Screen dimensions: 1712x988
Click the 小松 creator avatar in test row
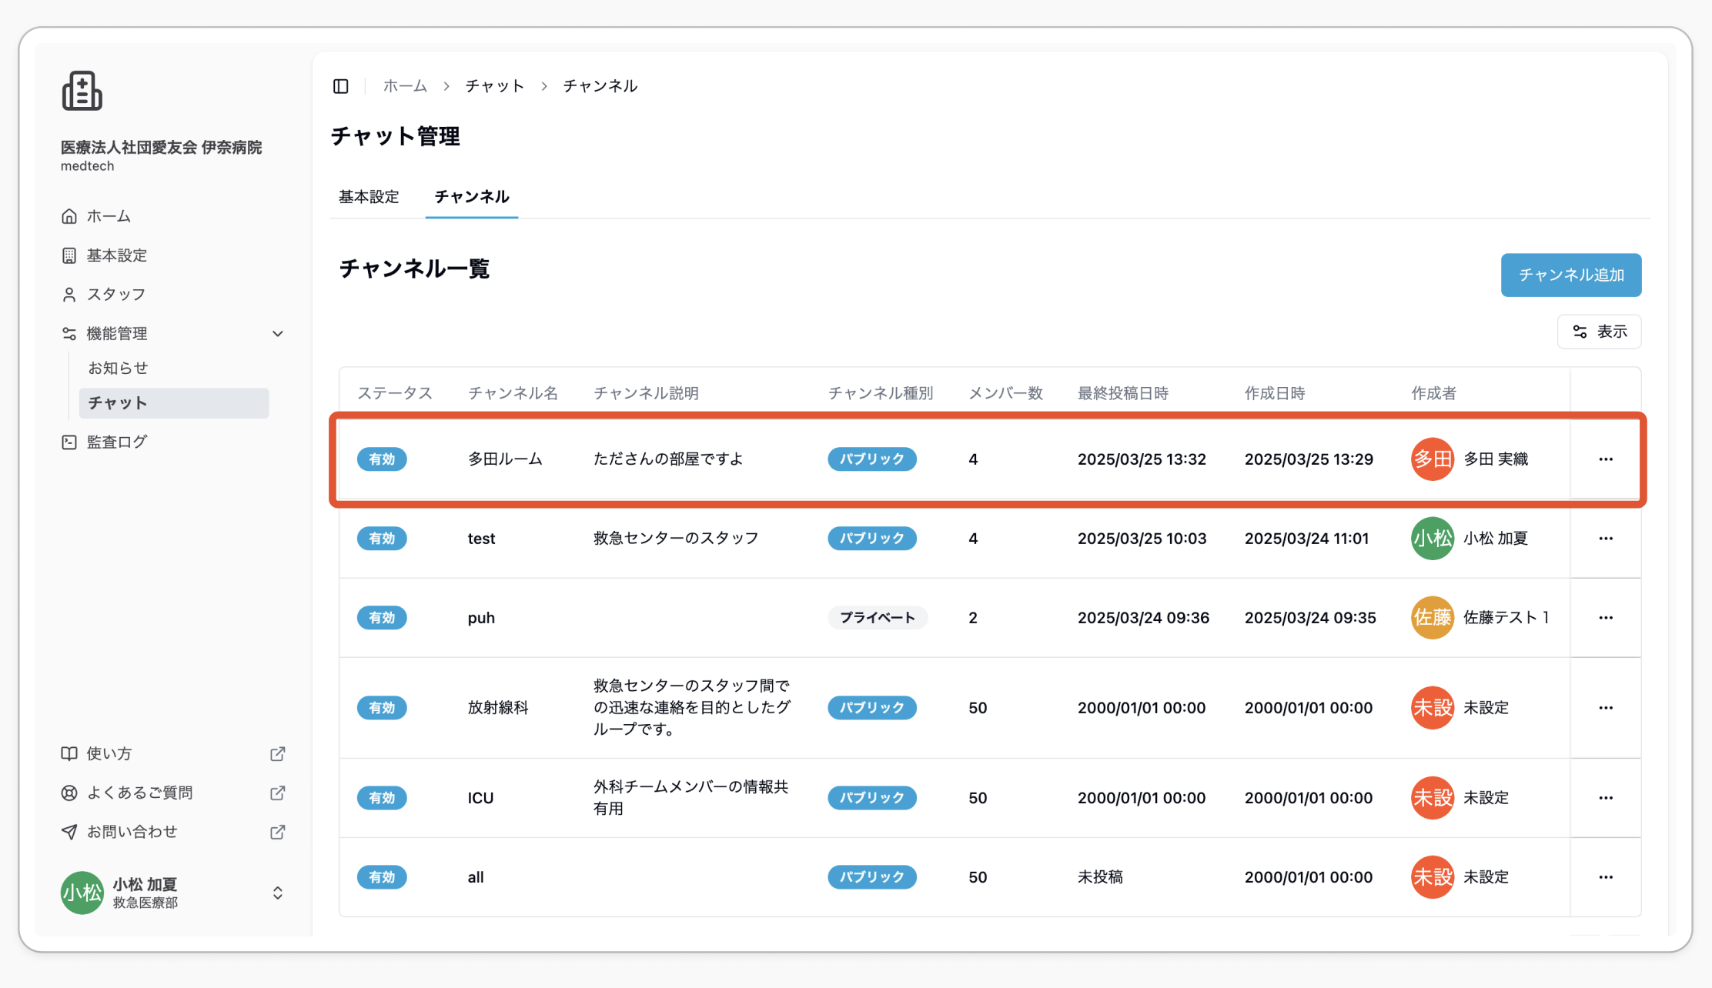click(x=1433, y=539)
